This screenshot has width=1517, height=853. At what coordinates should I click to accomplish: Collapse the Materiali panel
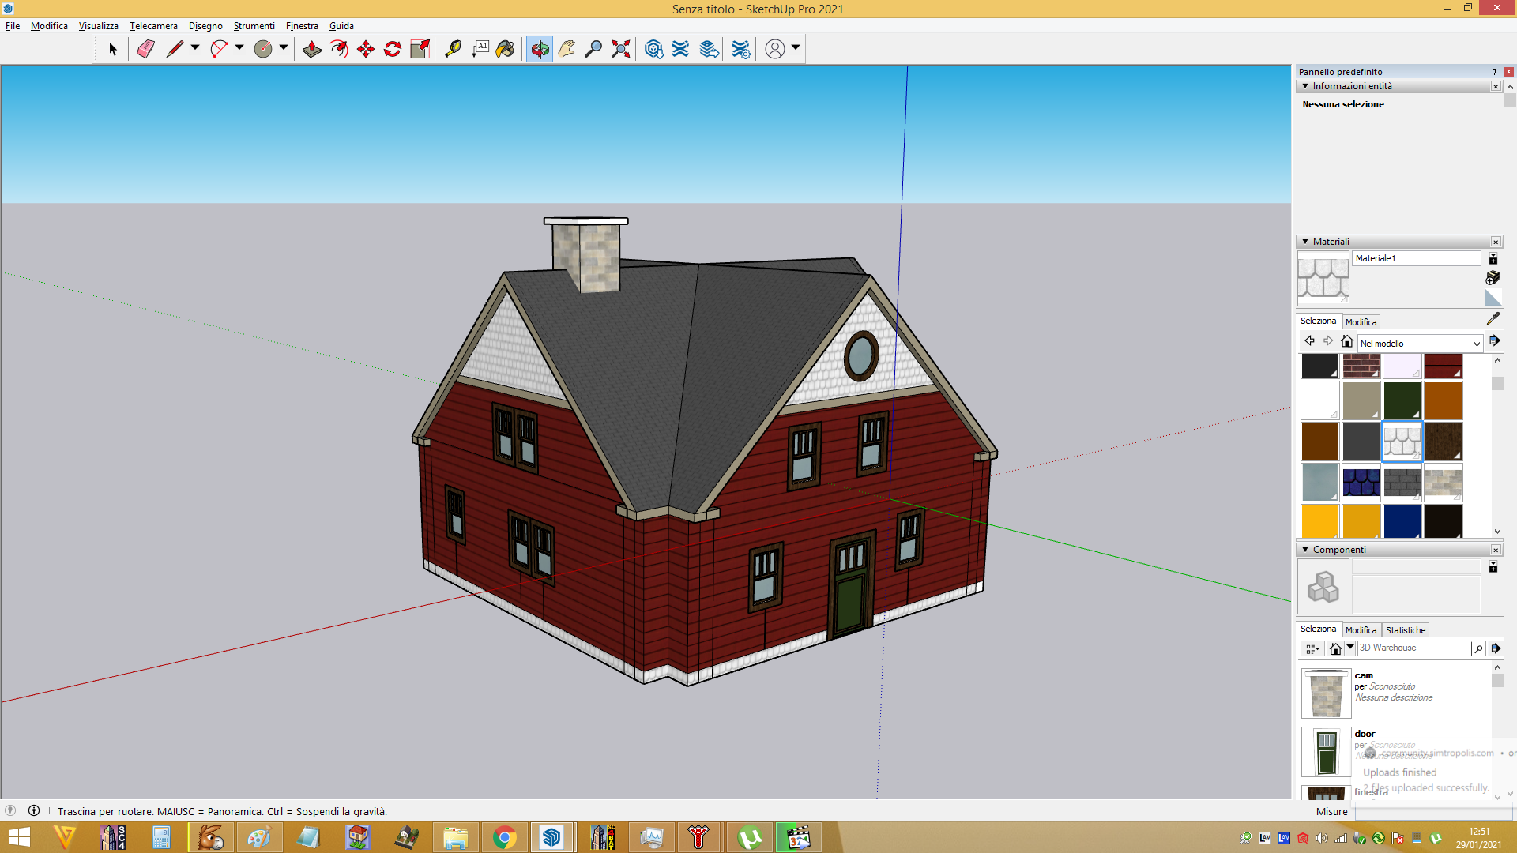[x=1305, y=242]
